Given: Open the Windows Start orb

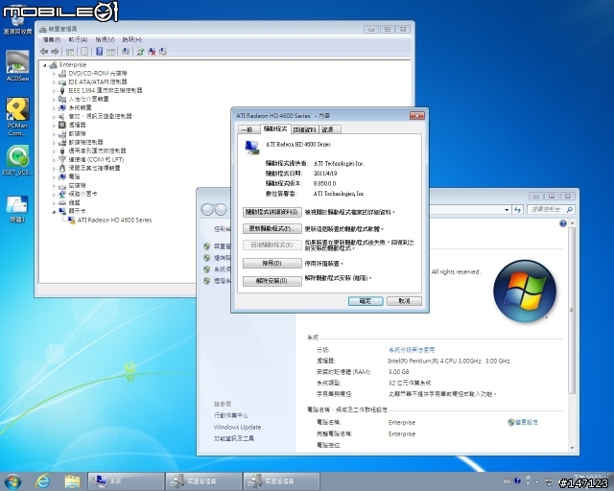Looking at the screenshot, I should pyautogui.click(x=12, y=481).
